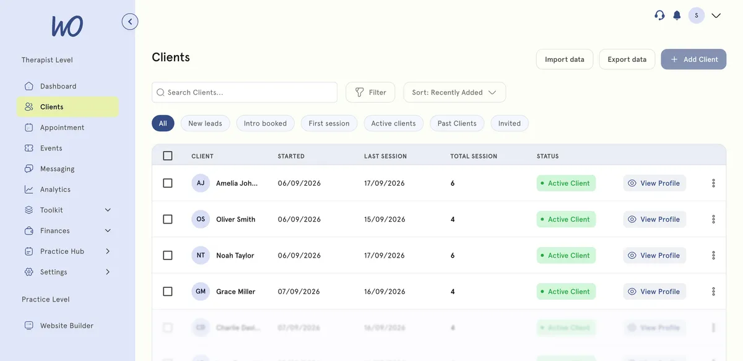Open row options for Grace Miller
Viewport: 743px width, 361px height.
point(713,292)
